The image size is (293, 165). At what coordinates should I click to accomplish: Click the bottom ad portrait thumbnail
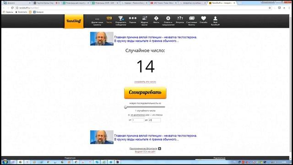click(x=102, y=137)
